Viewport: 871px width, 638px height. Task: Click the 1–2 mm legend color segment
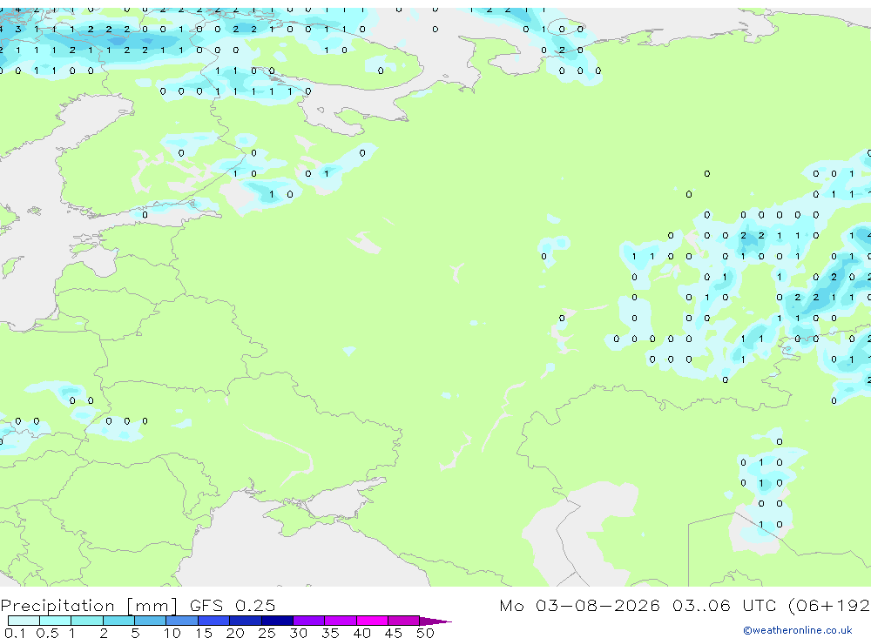tap(87, 621)
